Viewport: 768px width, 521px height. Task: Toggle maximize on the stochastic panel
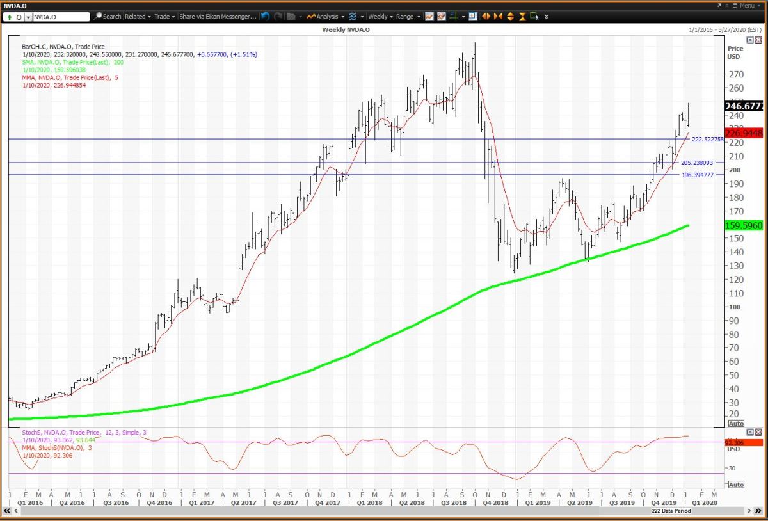[750, 433]
